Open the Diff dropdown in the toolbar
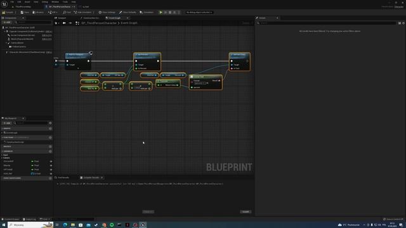406x228 pixels. [53, 12]
